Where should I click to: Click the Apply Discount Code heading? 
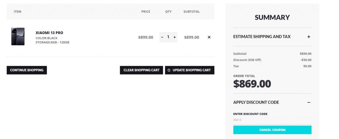coord(256,102)
